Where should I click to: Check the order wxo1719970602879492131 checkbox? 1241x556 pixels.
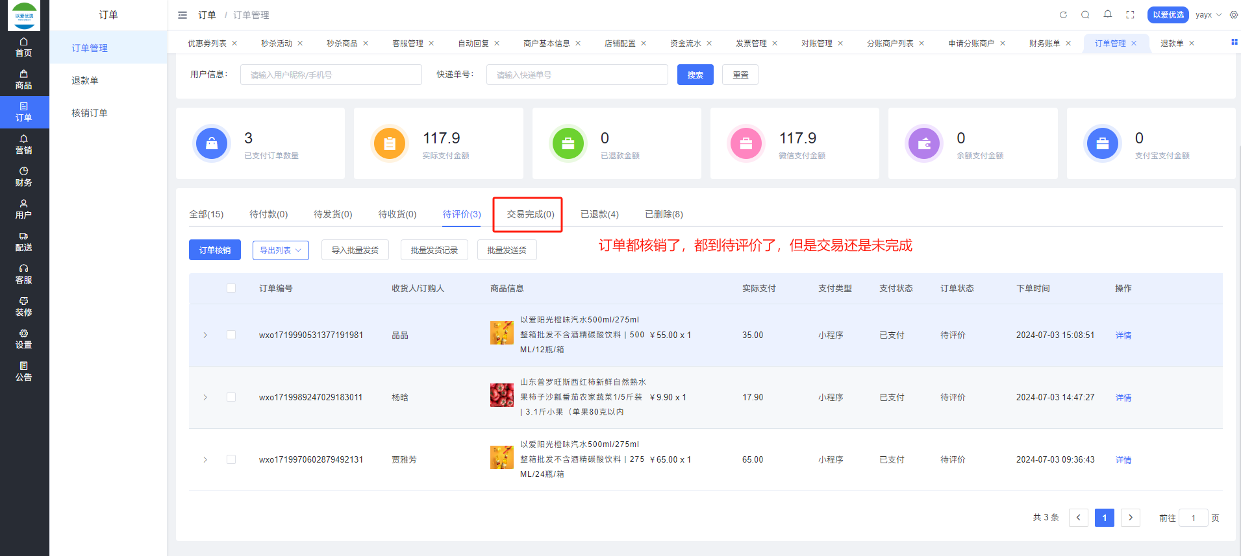click(x=231, y=459)
